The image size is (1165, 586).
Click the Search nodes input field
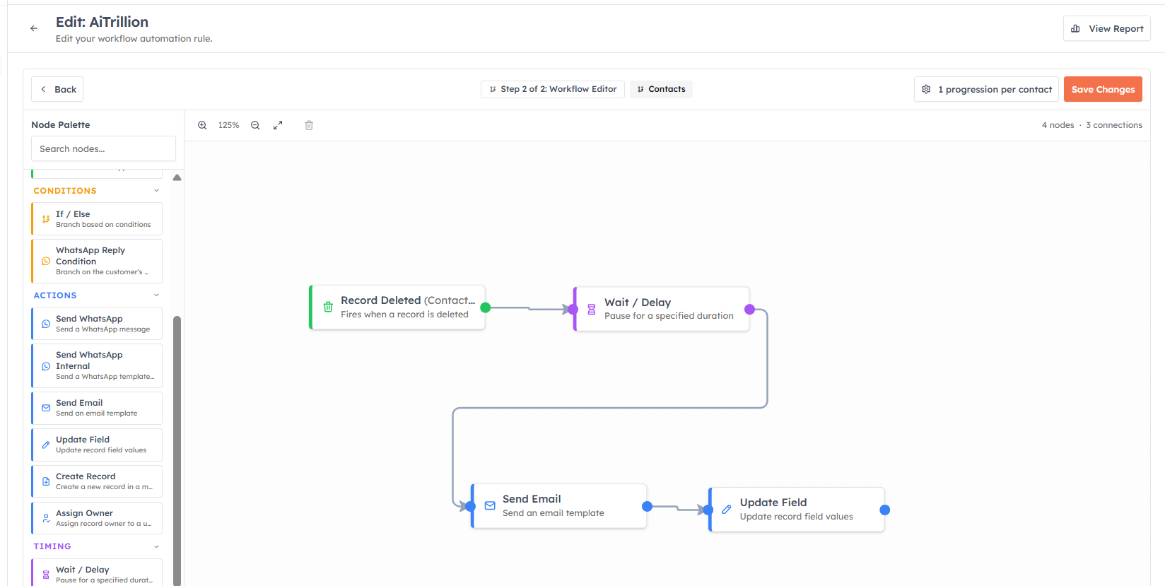[x=103, y=148]
